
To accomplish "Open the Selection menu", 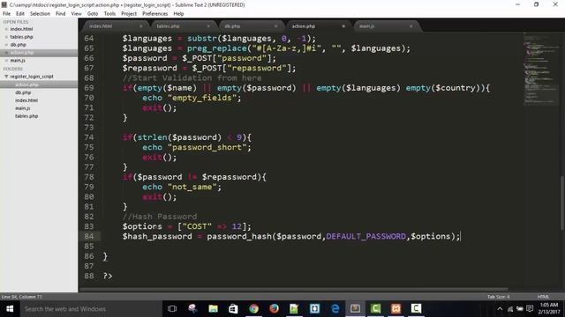I will click(x=40, y=14).
